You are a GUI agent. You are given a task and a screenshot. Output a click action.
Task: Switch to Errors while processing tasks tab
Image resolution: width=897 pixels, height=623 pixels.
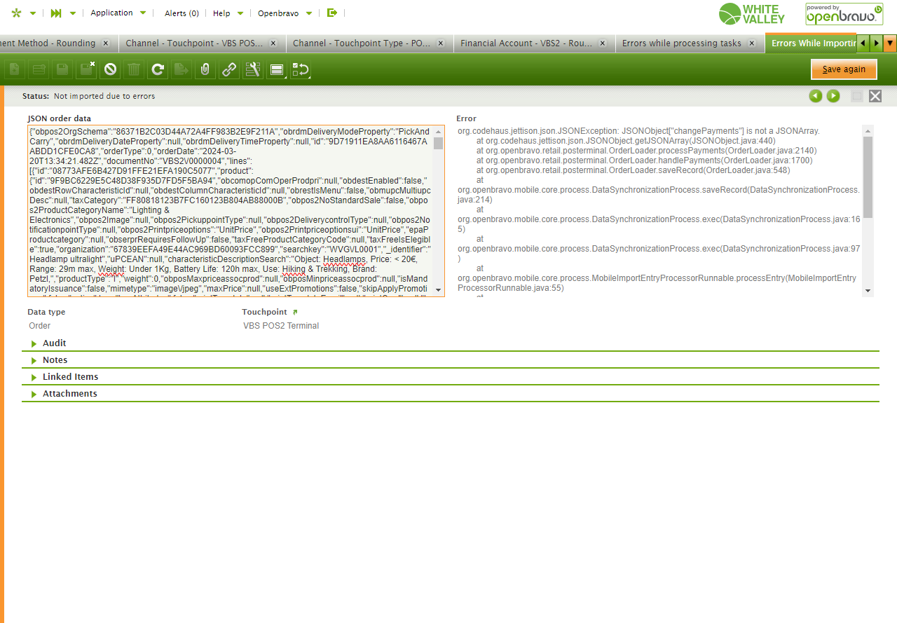pyautogui.click(x=681, y=43)
